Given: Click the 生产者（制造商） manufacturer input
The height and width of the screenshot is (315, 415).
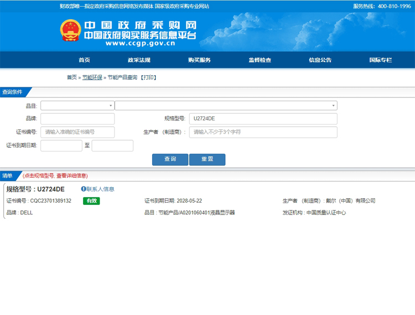Looking at the screenshot, I should point(263,132).
